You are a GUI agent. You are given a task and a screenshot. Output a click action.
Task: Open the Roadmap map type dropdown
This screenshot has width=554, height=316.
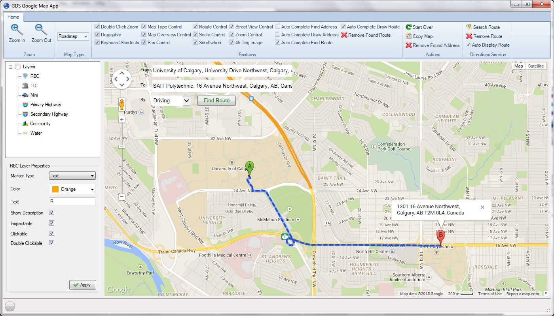coord(73,36)
